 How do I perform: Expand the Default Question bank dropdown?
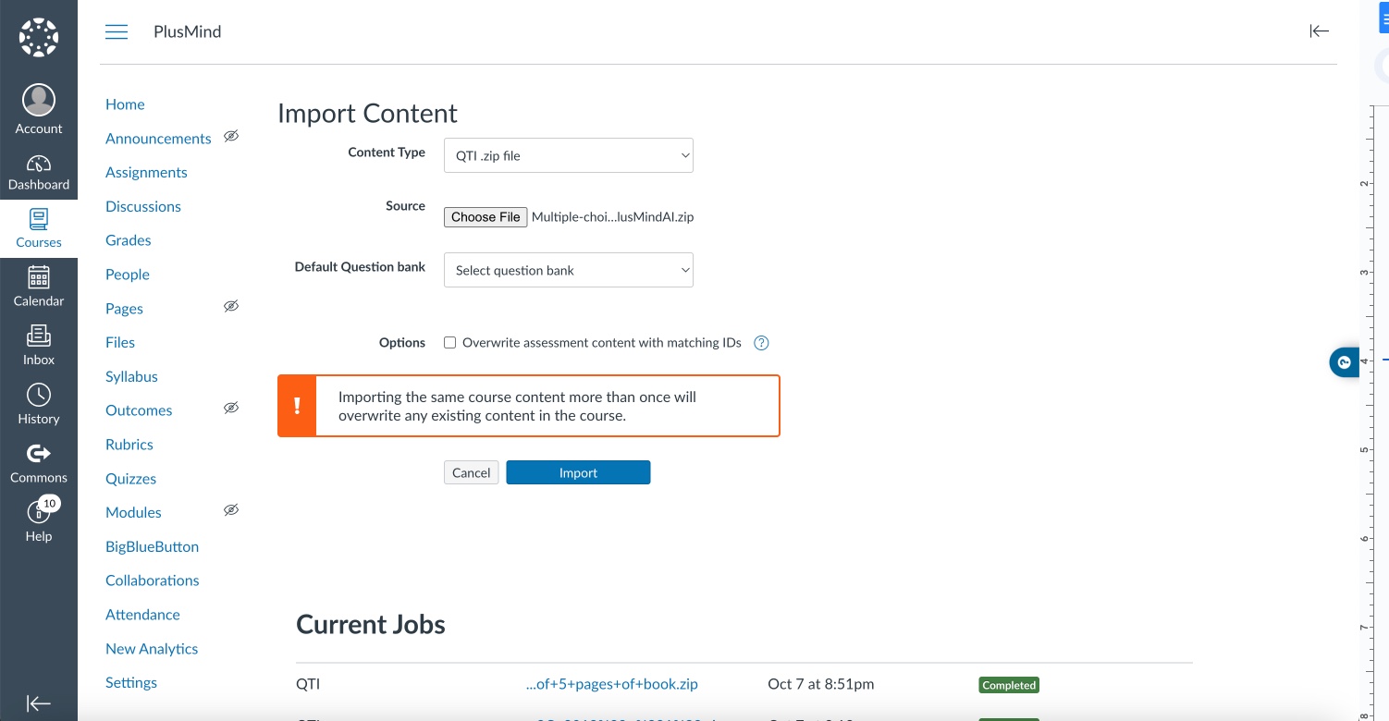coord(568,270)
